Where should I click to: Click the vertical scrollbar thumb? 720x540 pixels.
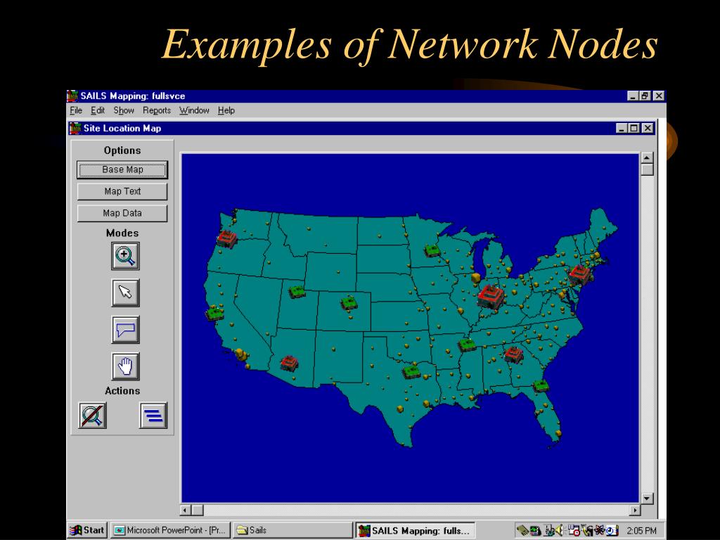click(x=647, y=169)
